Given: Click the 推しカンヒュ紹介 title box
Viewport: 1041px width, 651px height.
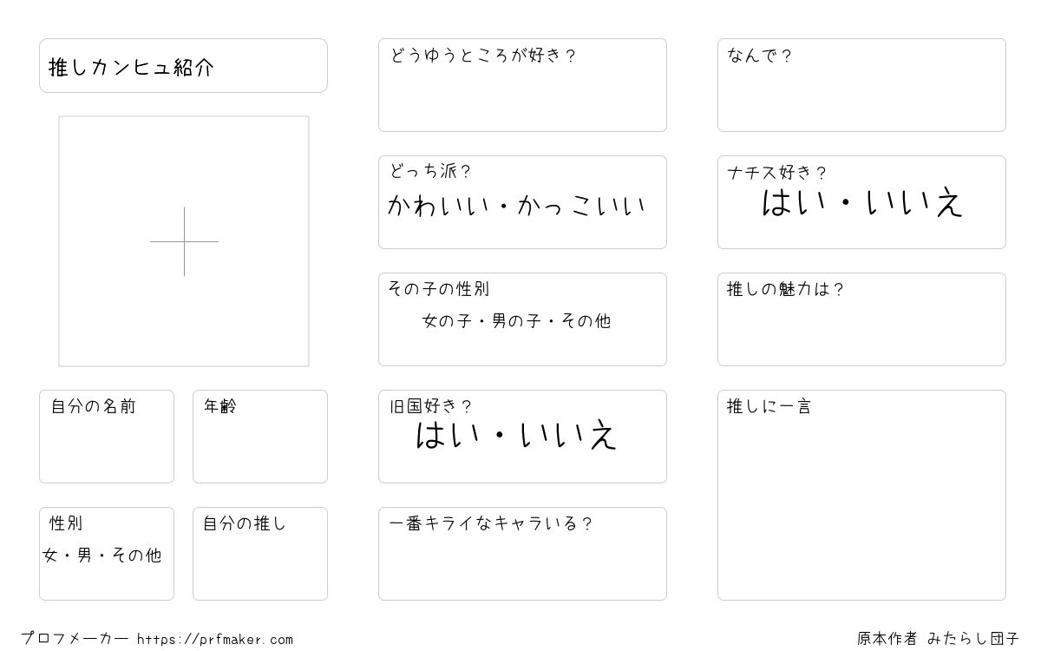Looking at the screenshot, I should [x=183, y=66].
